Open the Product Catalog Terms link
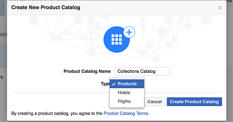 tap(126, 113)
